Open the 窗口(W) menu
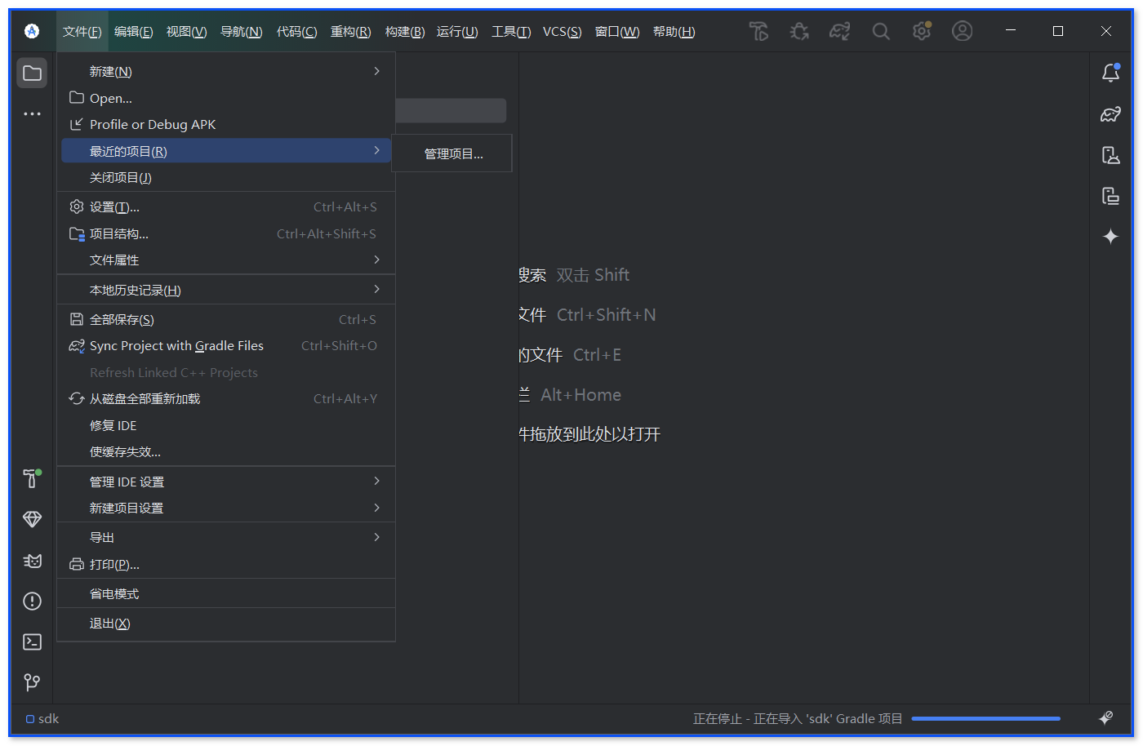 click(617, 32)
